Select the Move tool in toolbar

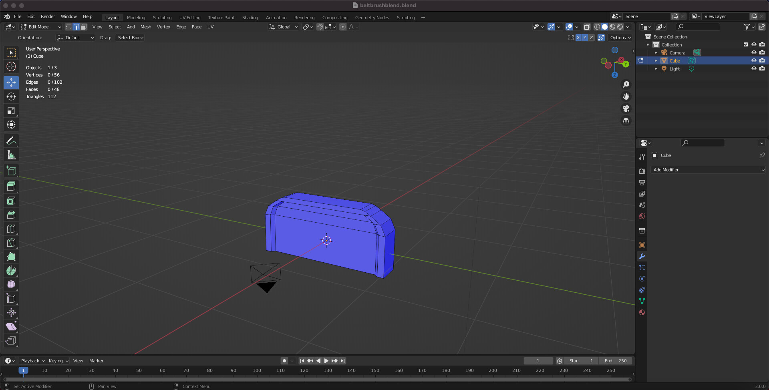coord(11,82)
